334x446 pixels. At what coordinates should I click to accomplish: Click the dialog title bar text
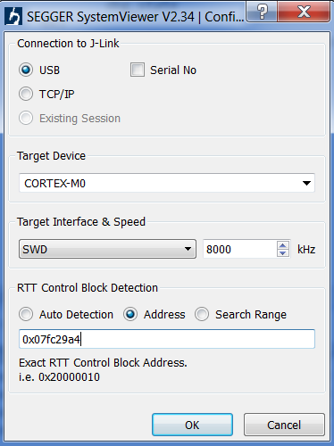pos(136,17)
